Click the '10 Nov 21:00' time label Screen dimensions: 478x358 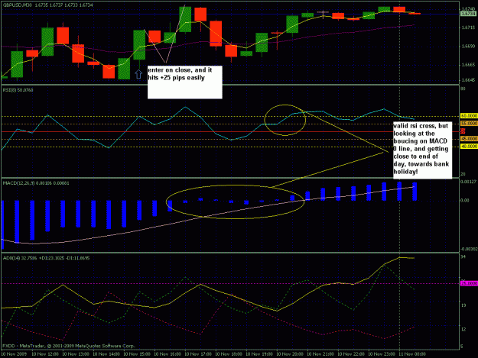320,354
